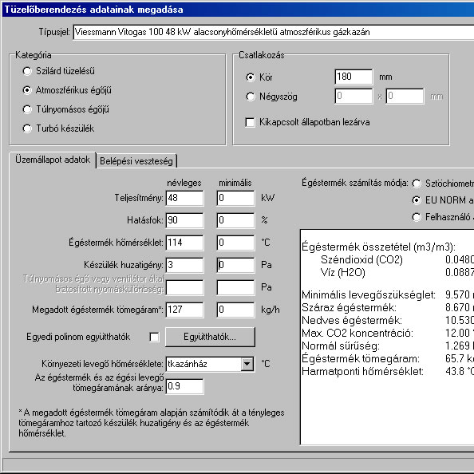Click the Égéstermék tömegáram result line
This screenshot has width=474, height=474.
(388, 359)
